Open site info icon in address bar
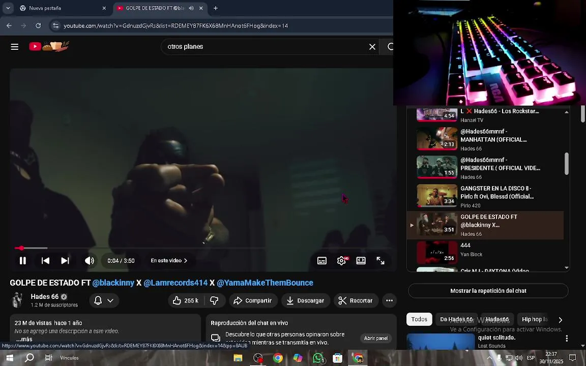Screen dimensions: 586x366 pyautogui.click(x=55, y=26)
